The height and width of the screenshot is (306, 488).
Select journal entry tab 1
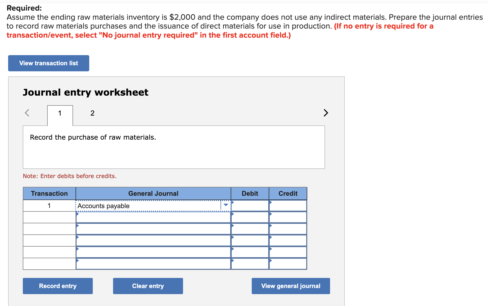[60, 113]
